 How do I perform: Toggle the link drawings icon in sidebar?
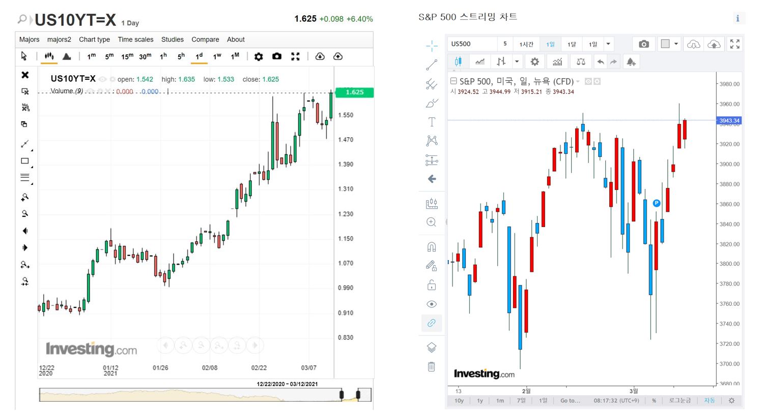click(431, 323)
